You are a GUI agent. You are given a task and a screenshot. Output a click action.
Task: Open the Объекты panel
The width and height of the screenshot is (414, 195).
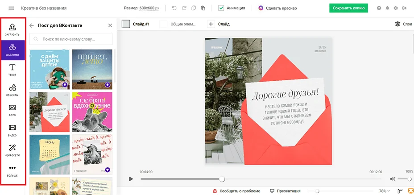[12, 90]
